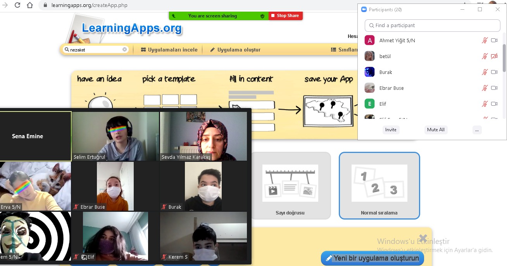Click the green shield icon in sharing bar
Viewport: 507px width, 266px height.
coord(262,16)
